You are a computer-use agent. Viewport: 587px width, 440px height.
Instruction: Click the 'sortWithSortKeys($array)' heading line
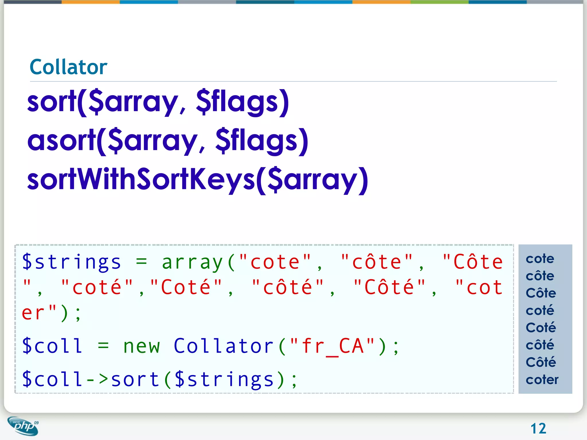coord(197,180)
